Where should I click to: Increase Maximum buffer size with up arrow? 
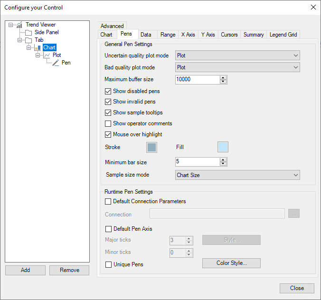tap(223, 78)
